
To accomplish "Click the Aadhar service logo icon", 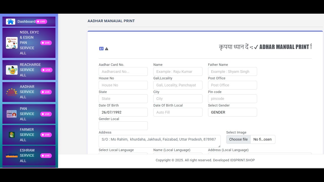I will pyautogui.click(x=12, y=92).
